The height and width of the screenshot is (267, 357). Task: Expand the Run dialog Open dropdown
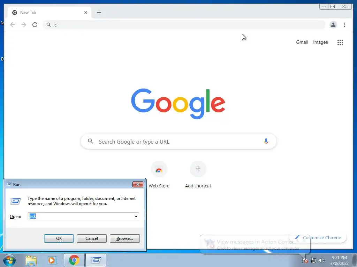pos(136,216)
